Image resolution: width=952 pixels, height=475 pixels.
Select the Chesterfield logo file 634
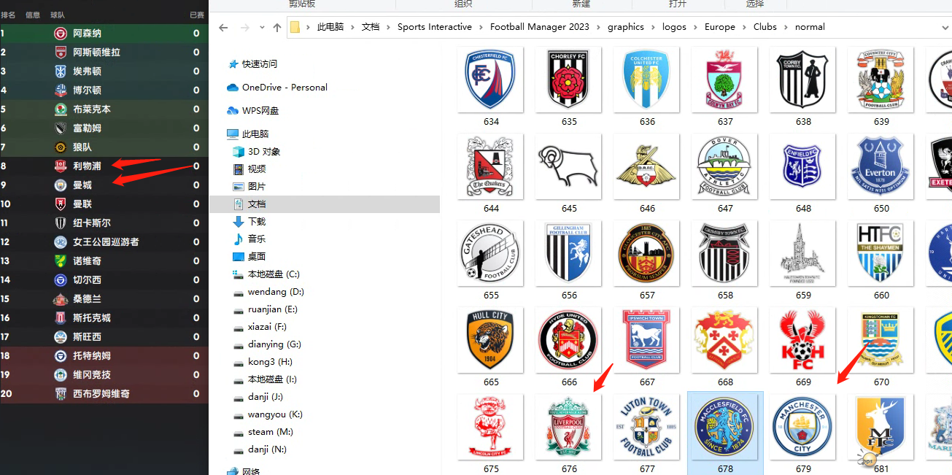(491, 80)
